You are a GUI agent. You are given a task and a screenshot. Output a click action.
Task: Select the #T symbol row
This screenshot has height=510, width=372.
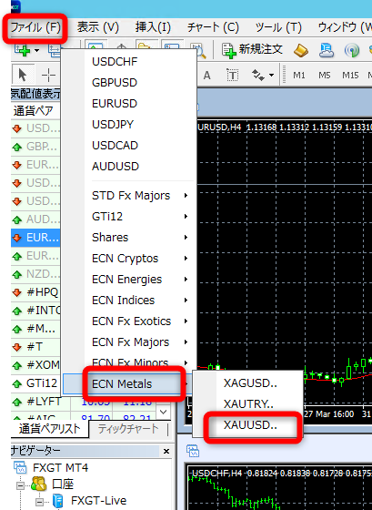(x=35, y=347)
